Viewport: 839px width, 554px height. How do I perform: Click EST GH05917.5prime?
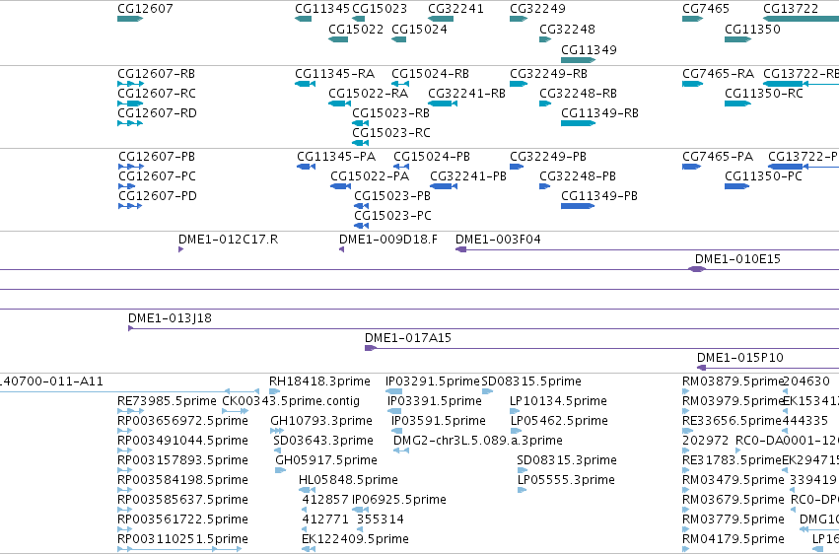point(280,470)
